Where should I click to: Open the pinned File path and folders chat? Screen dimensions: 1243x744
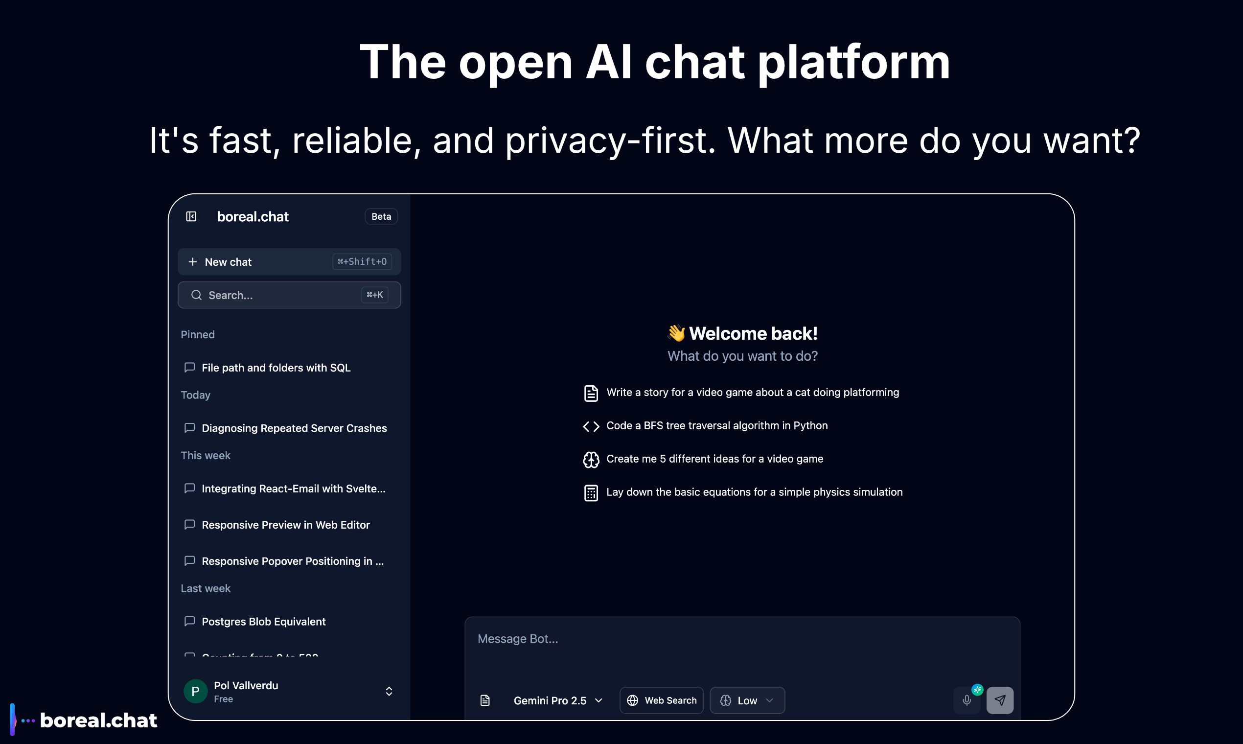click(x=276, y=368)
